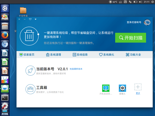Start scan with 开始扫描 button
The image size is (155, 116).
[131, 38]
